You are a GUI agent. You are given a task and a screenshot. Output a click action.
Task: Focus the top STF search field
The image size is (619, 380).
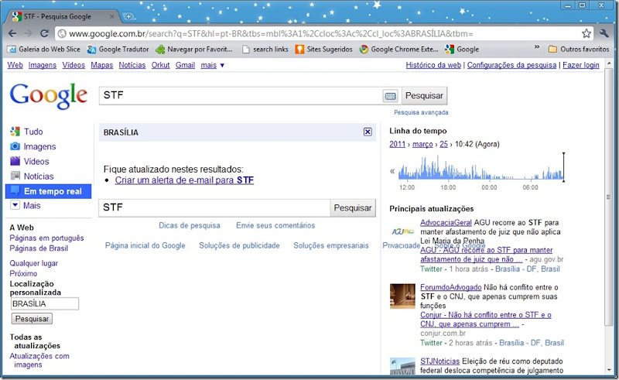(241, 96)
